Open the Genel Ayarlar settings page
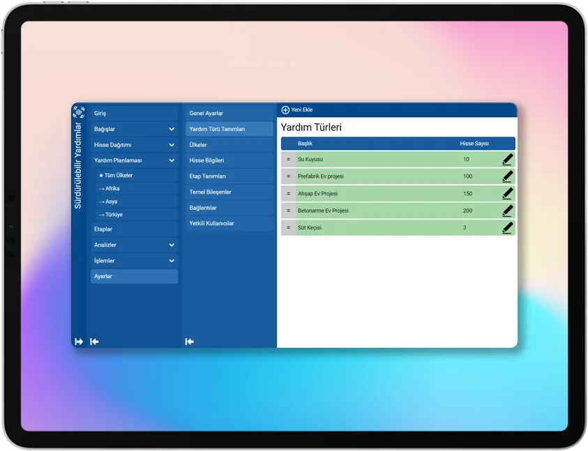The width and height of the screenshot is (588, 451). pyautogui.click(x=229, y=114)
